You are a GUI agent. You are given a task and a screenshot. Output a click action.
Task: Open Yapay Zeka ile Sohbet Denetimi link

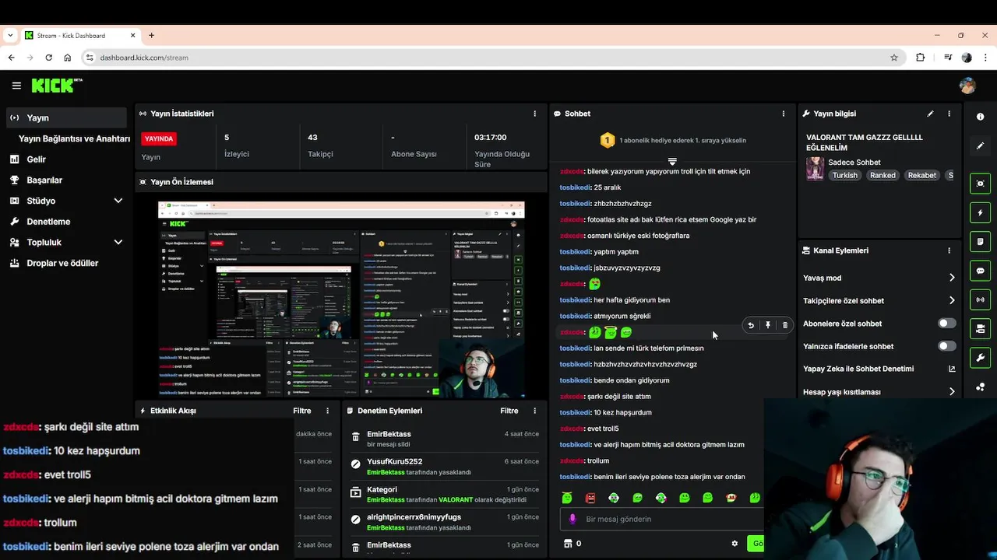click(x=879, y=369)
